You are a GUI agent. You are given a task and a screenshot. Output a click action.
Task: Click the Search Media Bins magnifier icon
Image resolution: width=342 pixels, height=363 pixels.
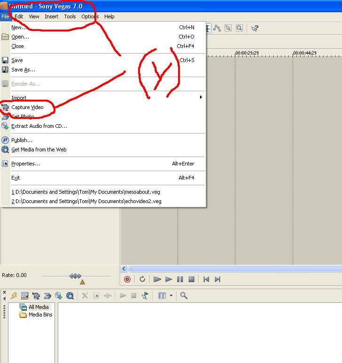click(x=184, y=295)
